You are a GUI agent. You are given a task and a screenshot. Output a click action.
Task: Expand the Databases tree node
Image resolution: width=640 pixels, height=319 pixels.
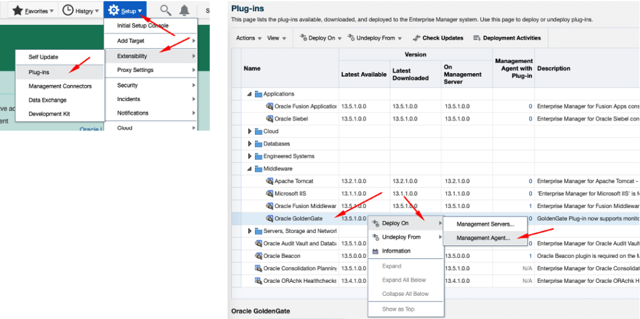(x=250, y=144)
